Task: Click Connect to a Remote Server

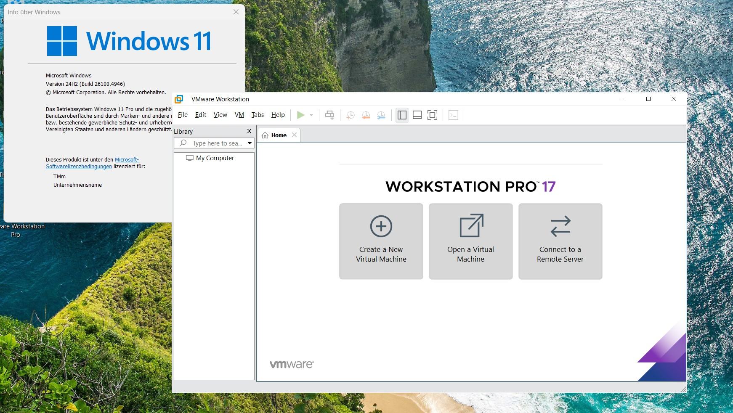Action: [560, 241]
